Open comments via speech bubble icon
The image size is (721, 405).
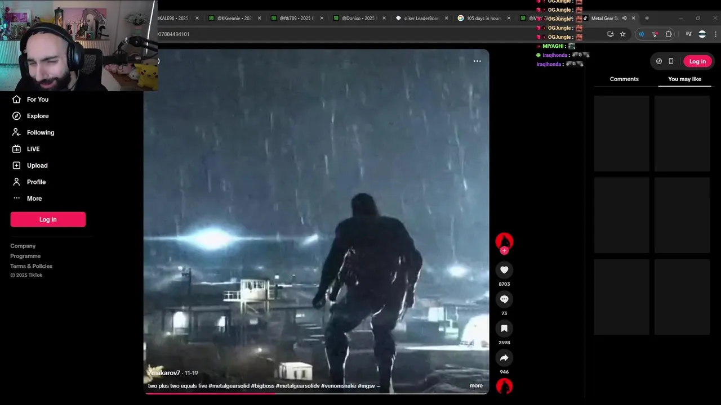pos(504,299)
